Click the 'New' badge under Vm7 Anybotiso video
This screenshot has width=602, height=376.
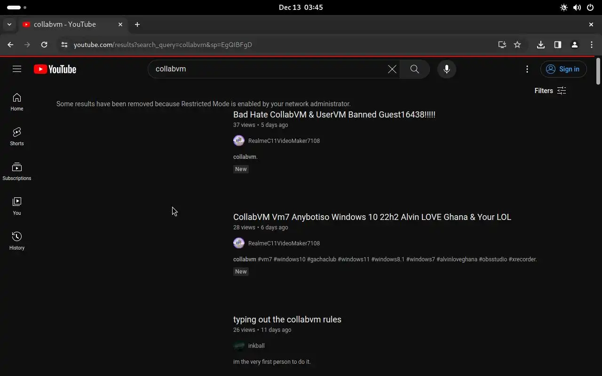coord(241,272)
